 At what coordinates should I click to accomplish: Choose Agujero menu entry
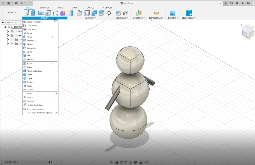[40, 63]
